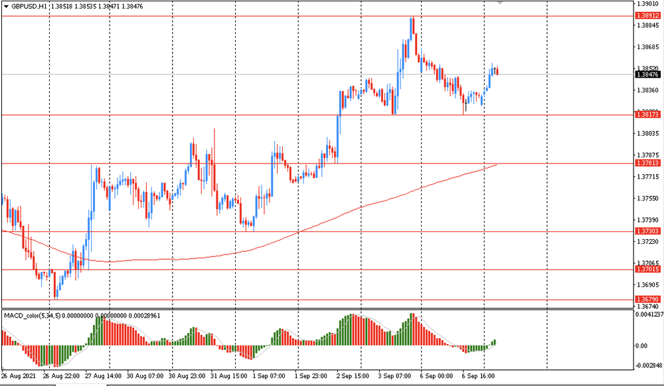Select the 1.36790 support level label
The width and height of the screenshot is (664, 386).
[x=648, y=300]
